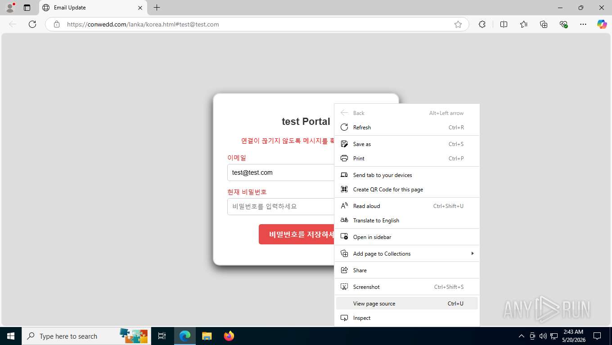Image resolution: width=612 pixels, height=345 pixels.
Task: Click the network tray icon
Action: pyautogui.click(x=554, y=336)
